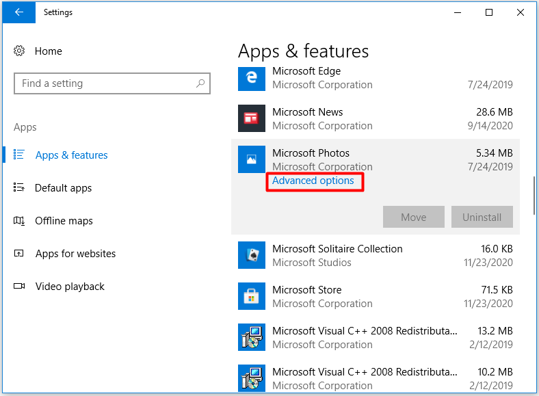Screen dimensions: 539x396
Task: Click the app list vertical scrollbar
Action: point(534,196)
